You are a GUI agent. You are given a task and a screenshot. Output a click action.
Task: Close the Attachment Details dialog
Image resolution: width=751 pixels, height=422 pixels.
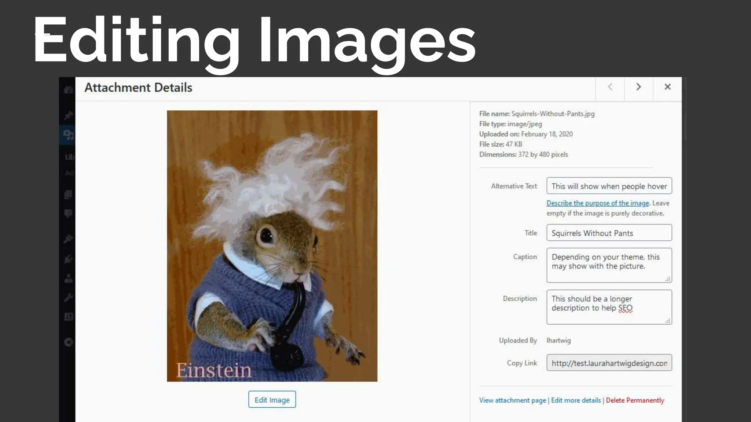click(x=667, y=87)
